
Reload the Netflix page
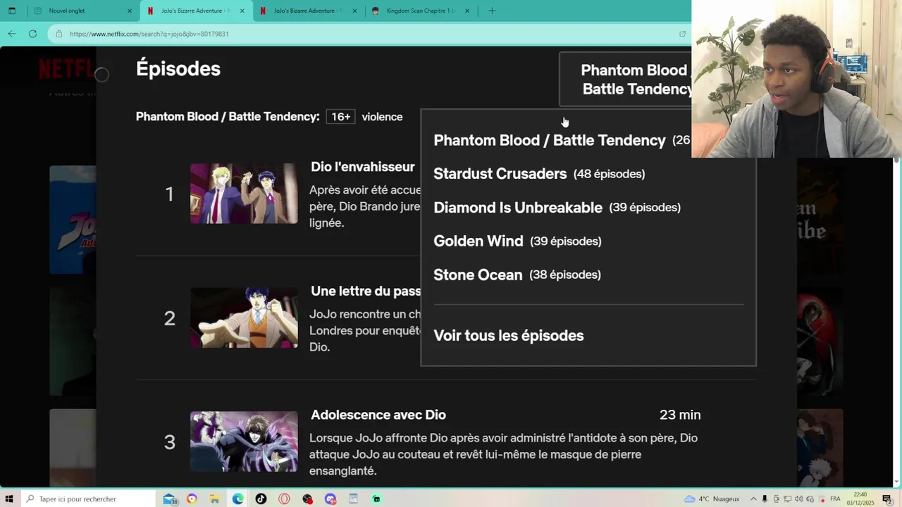pos(32,34)
